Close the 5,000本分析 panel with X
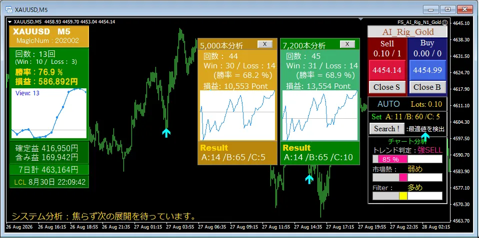Image resolution: width=479 pixels, height=238 pixels. coord(265,44)
